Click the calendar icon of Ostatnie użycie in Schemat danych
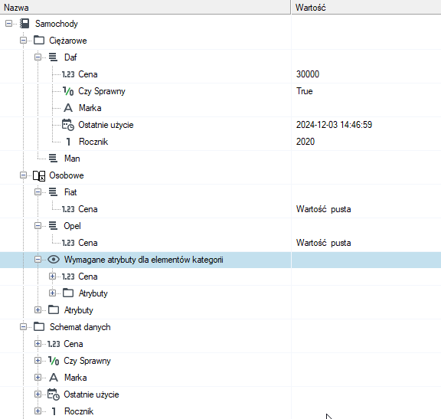441x419 pixels. click(54, 394)
